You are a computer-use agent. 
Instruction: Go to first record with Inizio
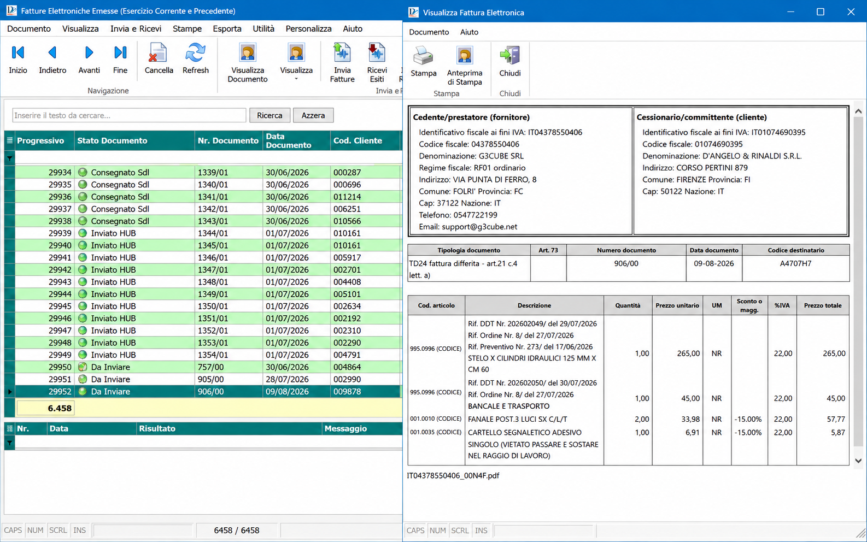[x=17, y=59]
